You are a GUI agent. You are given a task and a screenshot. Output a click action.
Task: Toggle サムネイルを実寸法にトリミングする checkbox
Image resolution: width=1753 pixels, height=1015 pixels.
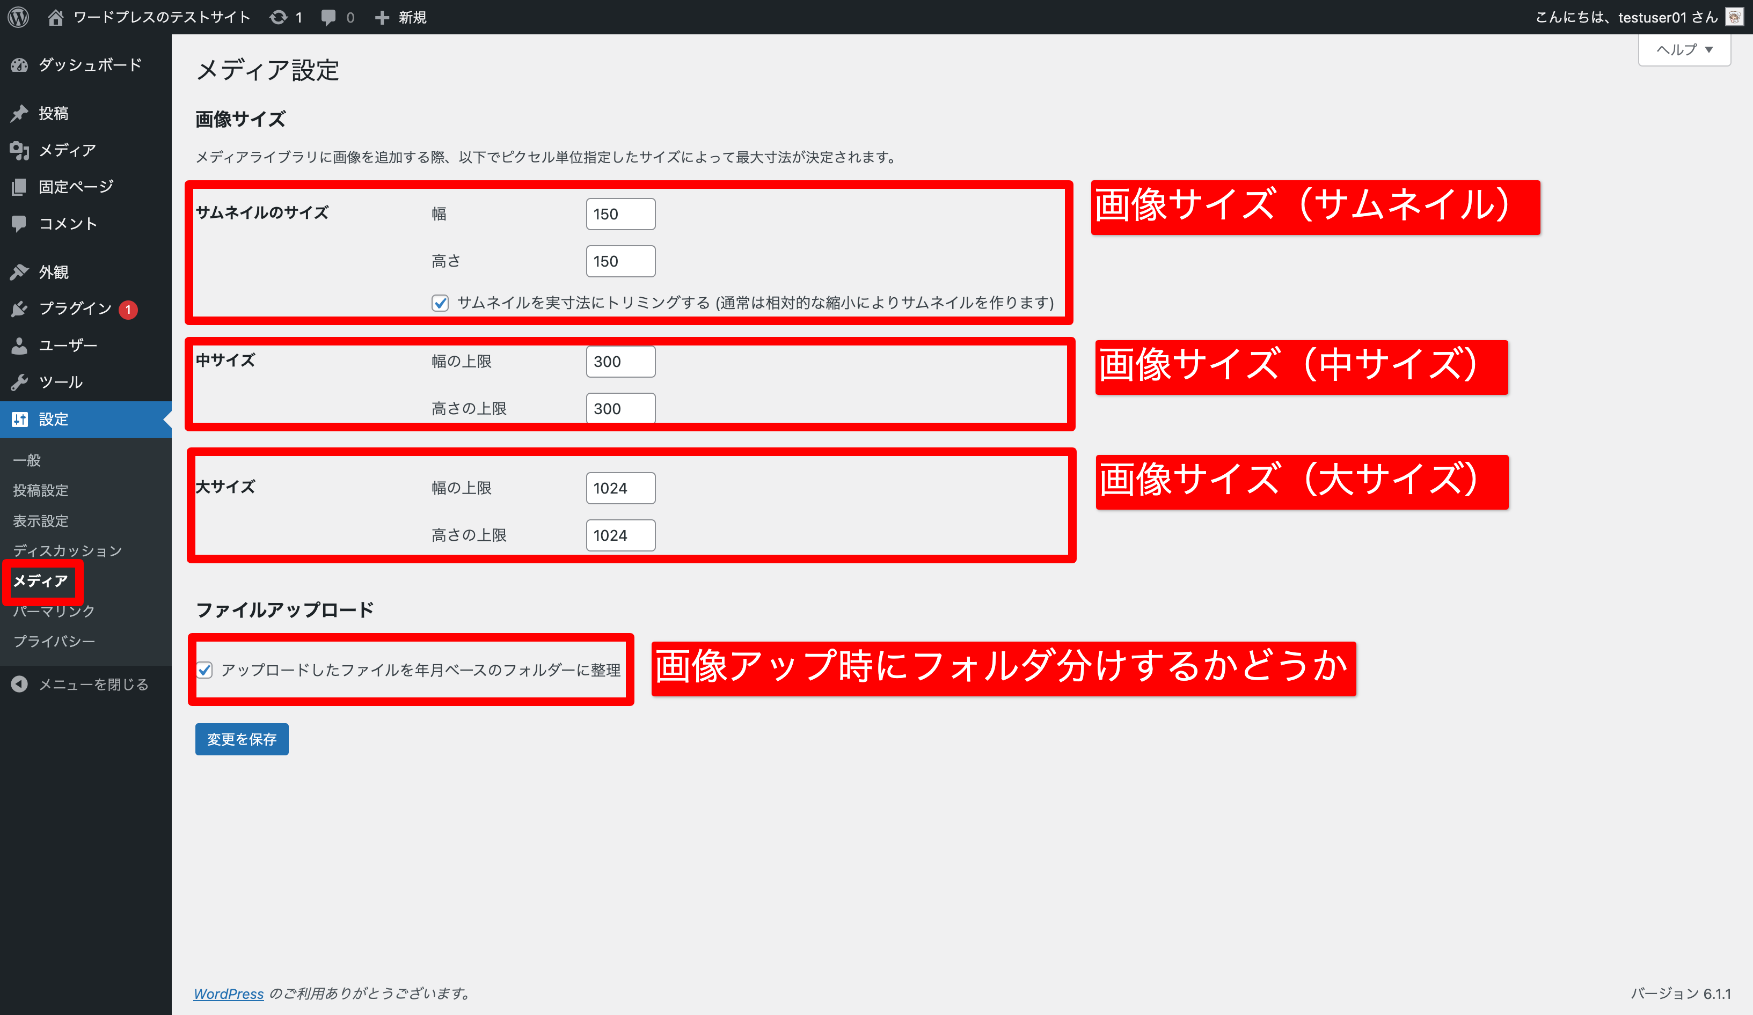pyautogui.click(x=440, y=303)
